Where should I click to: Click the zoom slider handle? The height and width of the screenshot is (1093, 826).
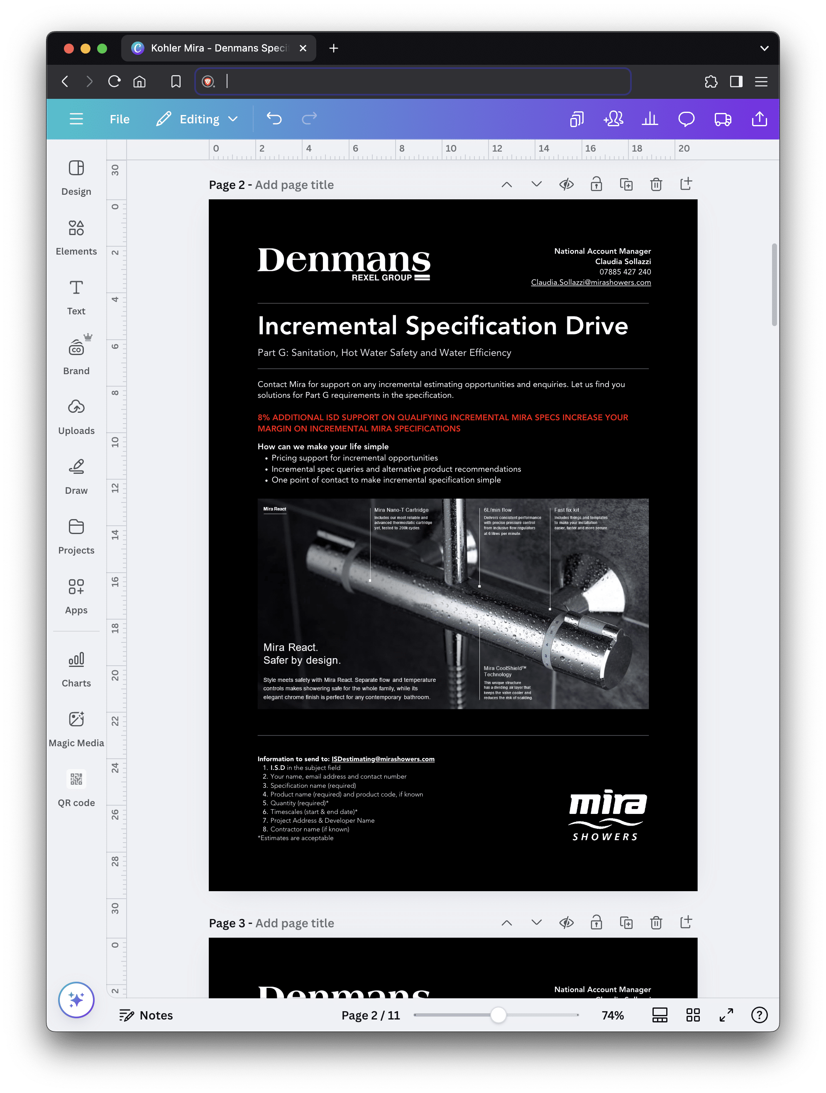[x=499, y=1015]
